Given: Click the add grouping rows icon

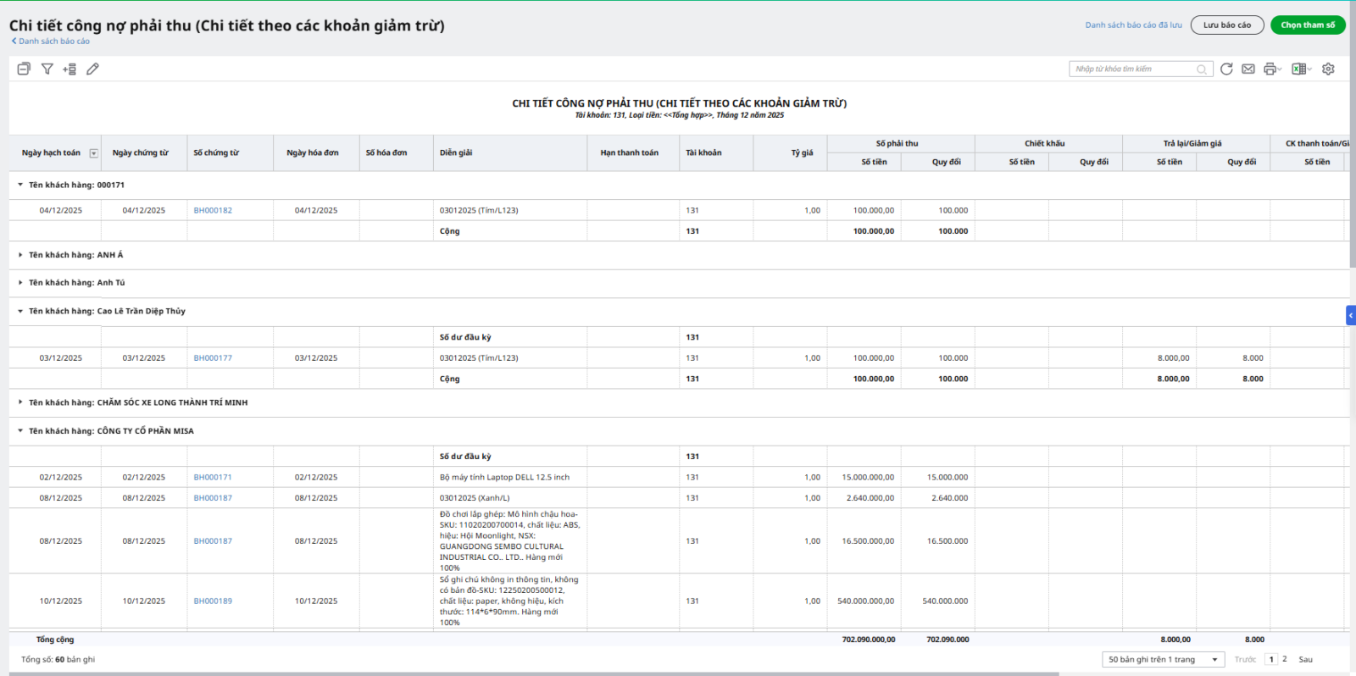Looking at the screenshot, I should coord(69,69).
